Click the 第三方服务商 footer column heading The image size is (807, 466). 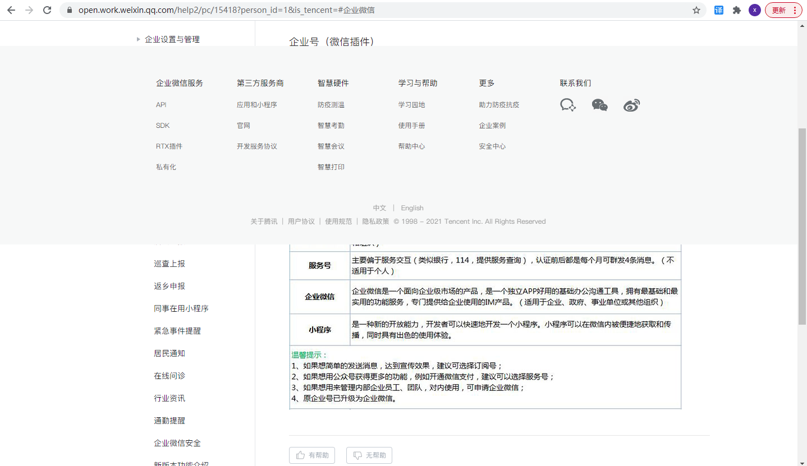(x=260, y=83)
